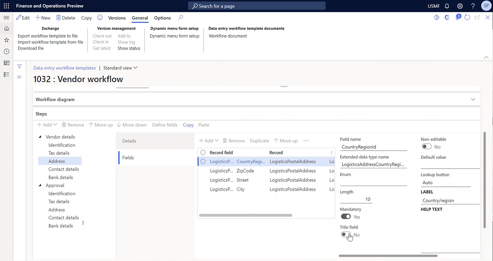
Task: Open the smiley feedback icon in the ribbon
Action: pos(100,18)
